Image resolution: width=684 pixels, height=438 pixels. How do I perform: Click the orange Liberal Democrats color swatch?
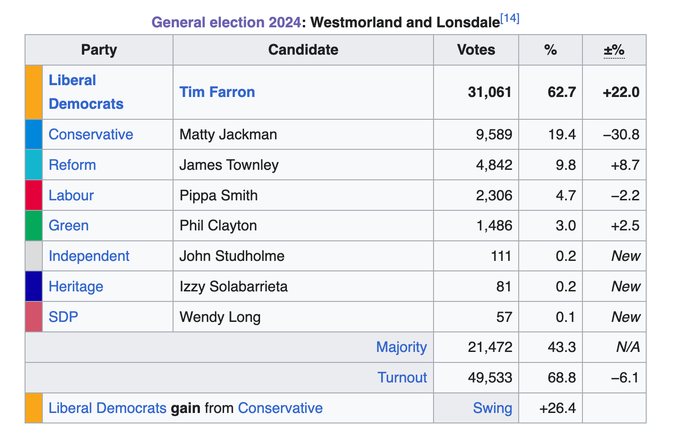[x=34, y=92]
